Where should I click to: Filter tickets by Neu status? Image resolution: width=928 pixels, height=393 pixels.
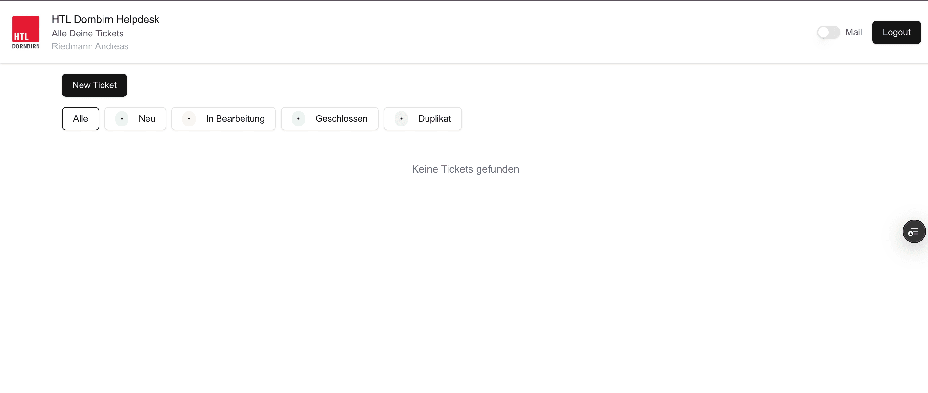[146, 119]
